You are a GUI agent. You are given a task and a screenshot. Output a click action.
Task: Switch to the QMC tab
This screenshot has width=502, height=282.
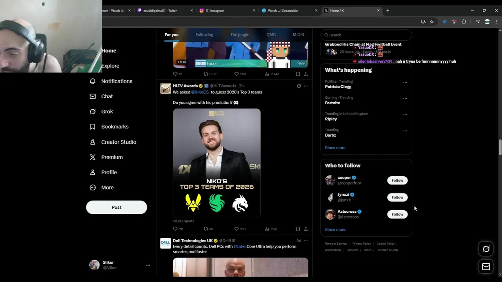coord(271,35)
